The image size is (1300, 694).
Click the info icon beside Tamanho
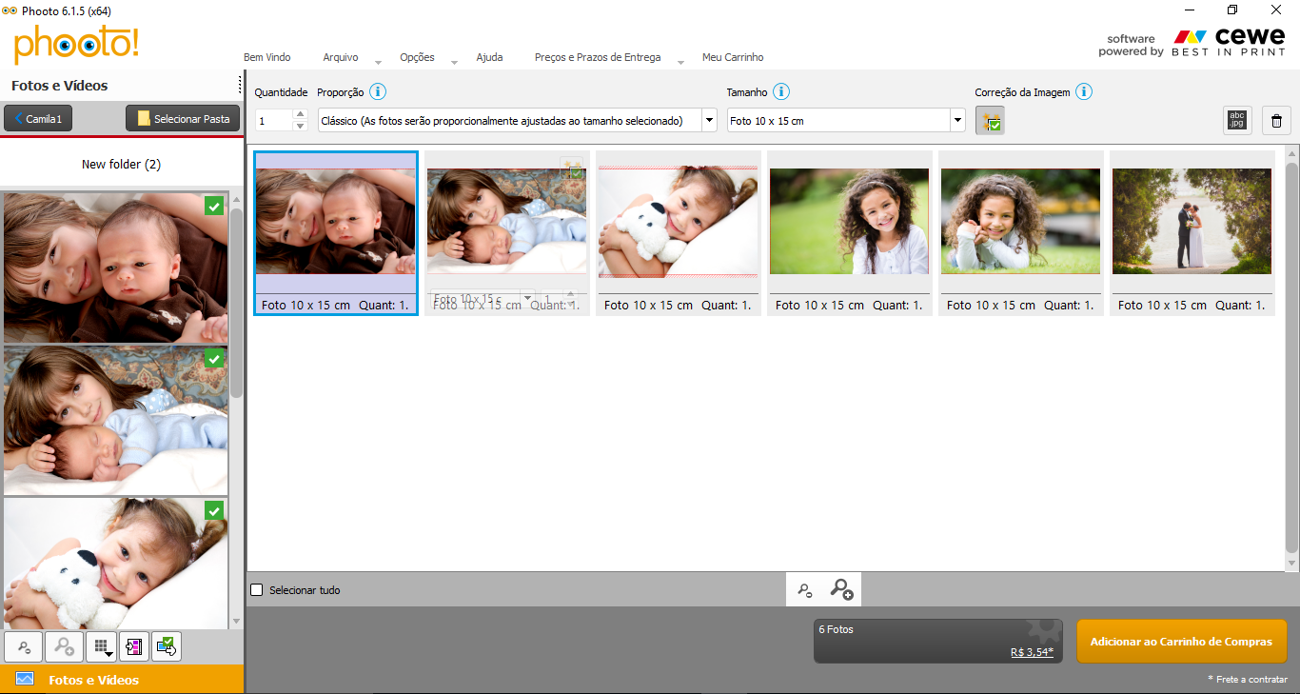pos(781,92)
